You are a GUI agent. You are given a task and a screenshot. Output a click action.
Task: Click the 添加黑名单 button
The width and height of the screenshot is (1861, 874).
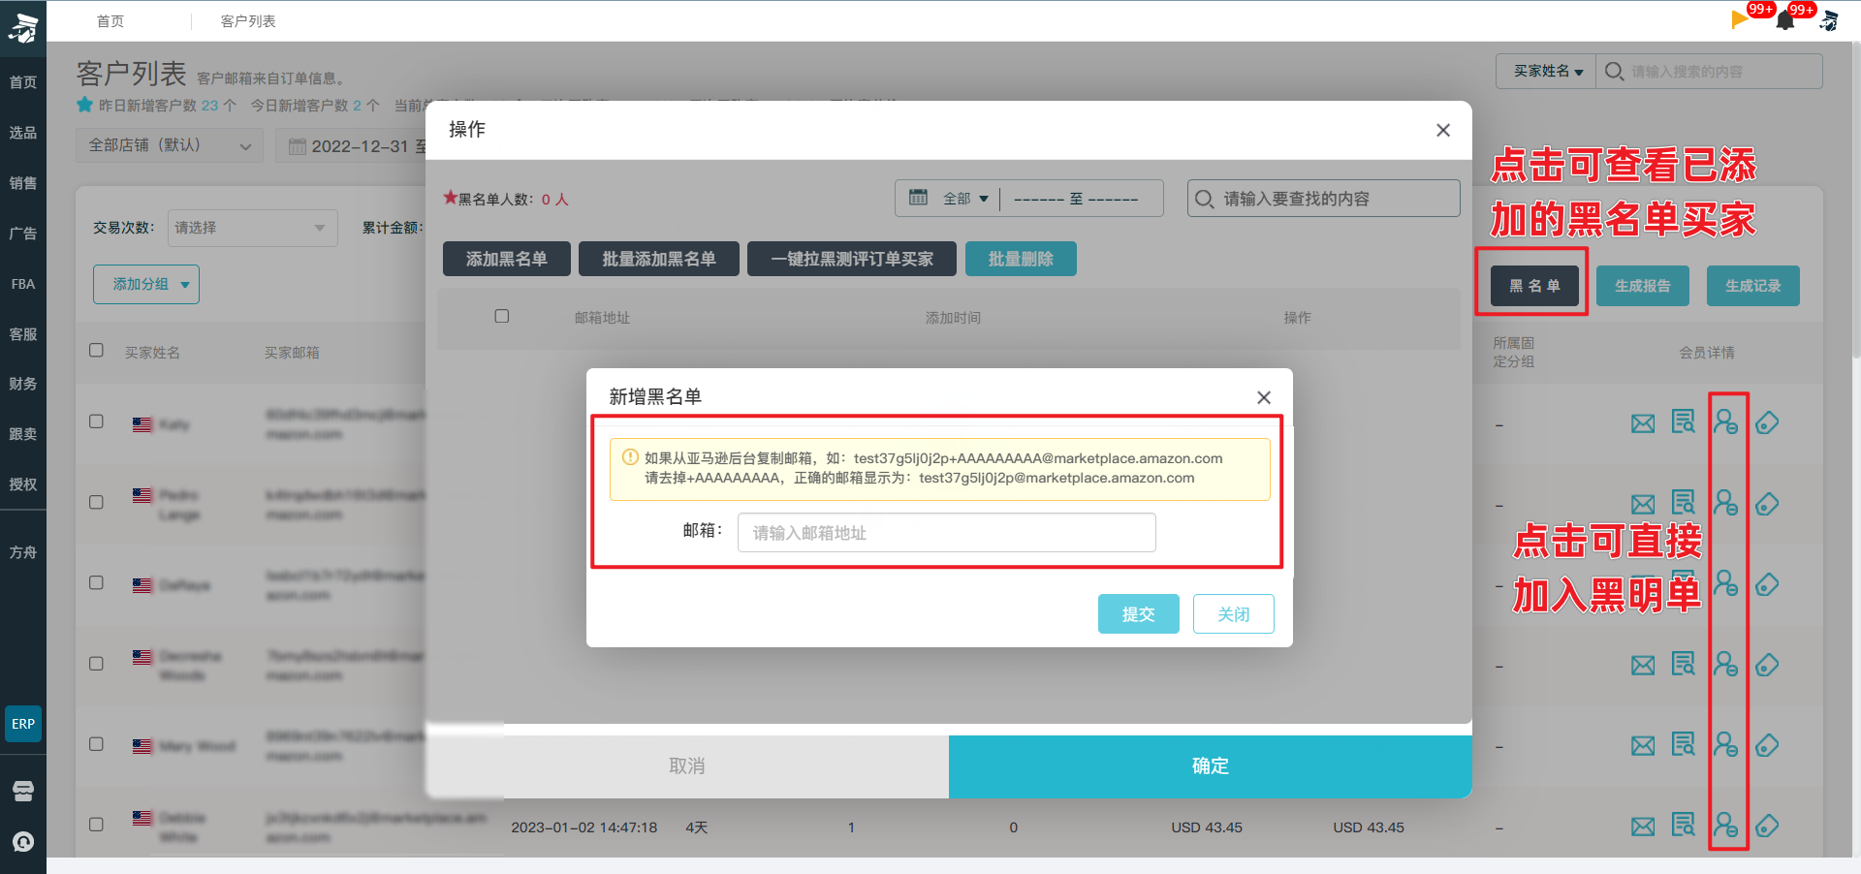[x=507, y=259]
